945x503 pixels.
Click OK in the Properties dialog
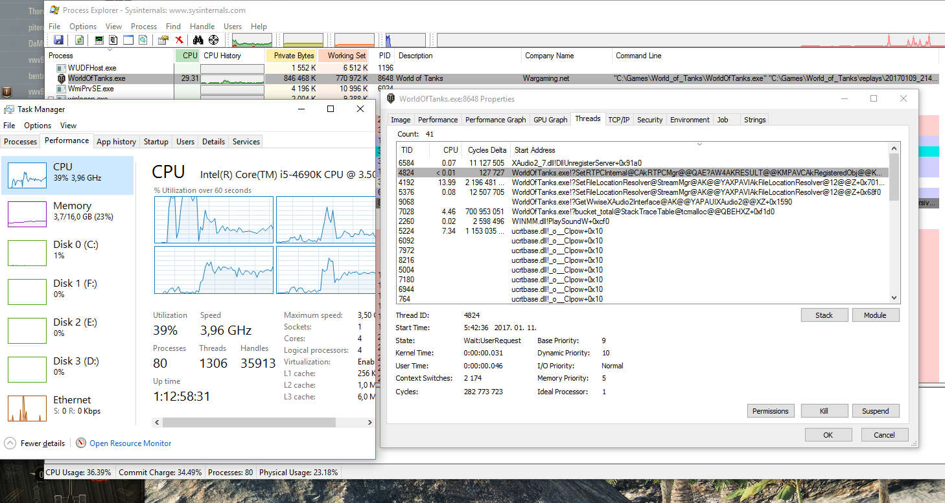point(828,435)
